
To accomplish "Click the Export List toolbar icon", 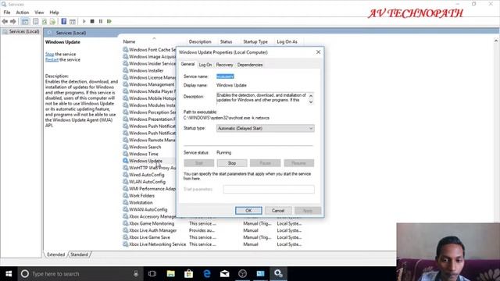I will (x=52, y=21).
